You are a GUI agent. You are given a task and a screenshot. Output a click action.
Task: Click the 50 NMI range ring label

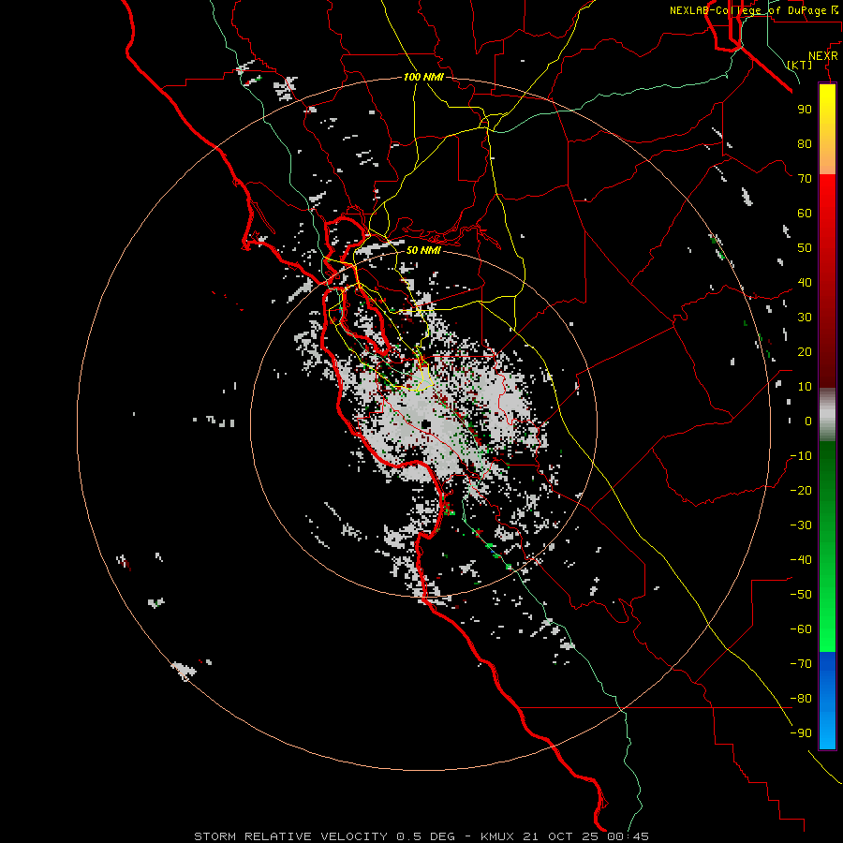pos(423,250)
